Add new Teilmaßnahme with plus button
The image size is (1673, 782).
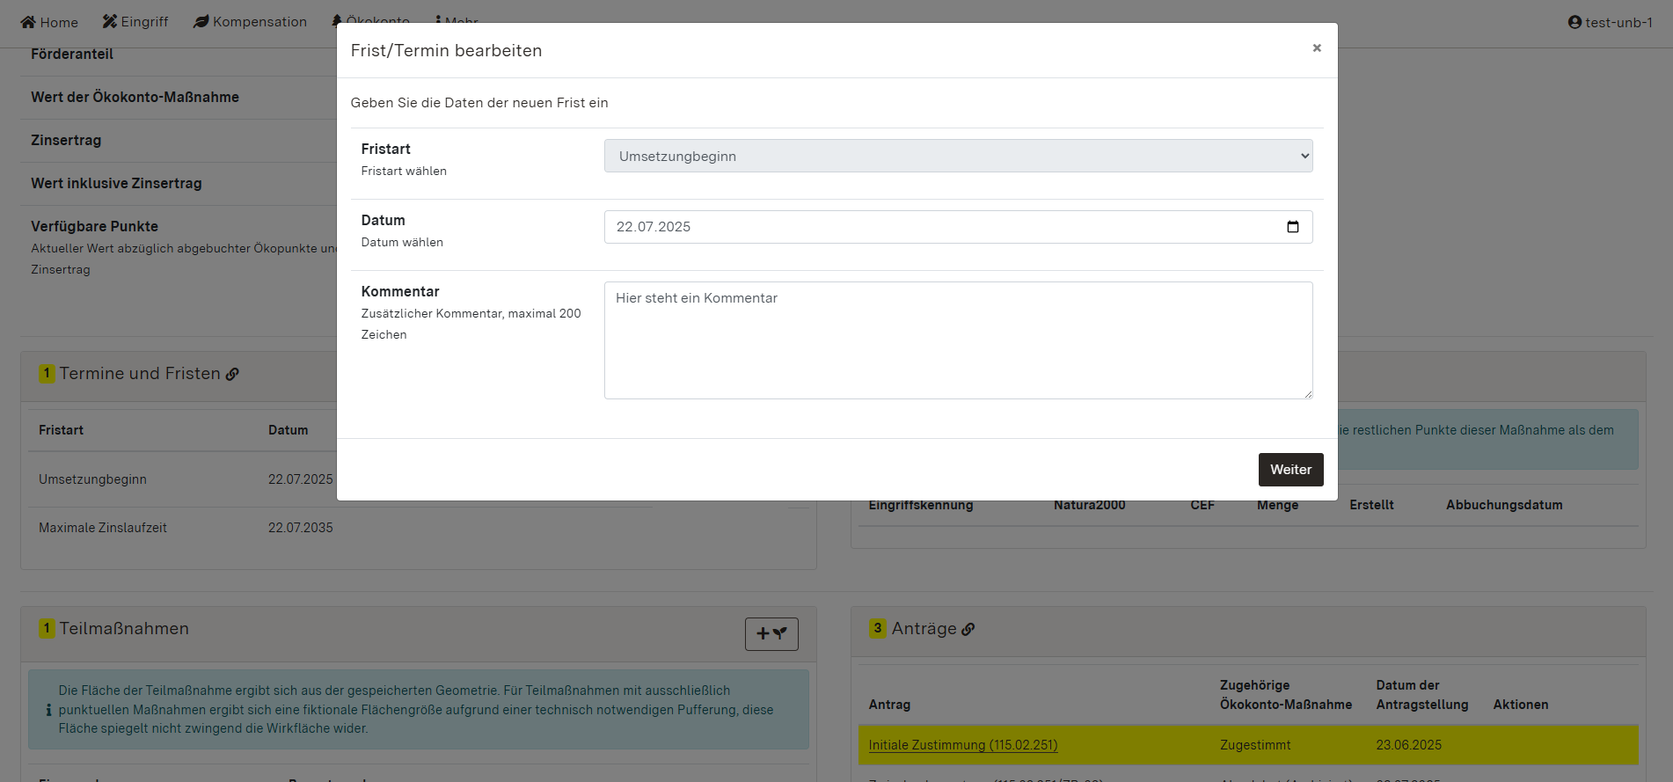(x=771, y=633)
